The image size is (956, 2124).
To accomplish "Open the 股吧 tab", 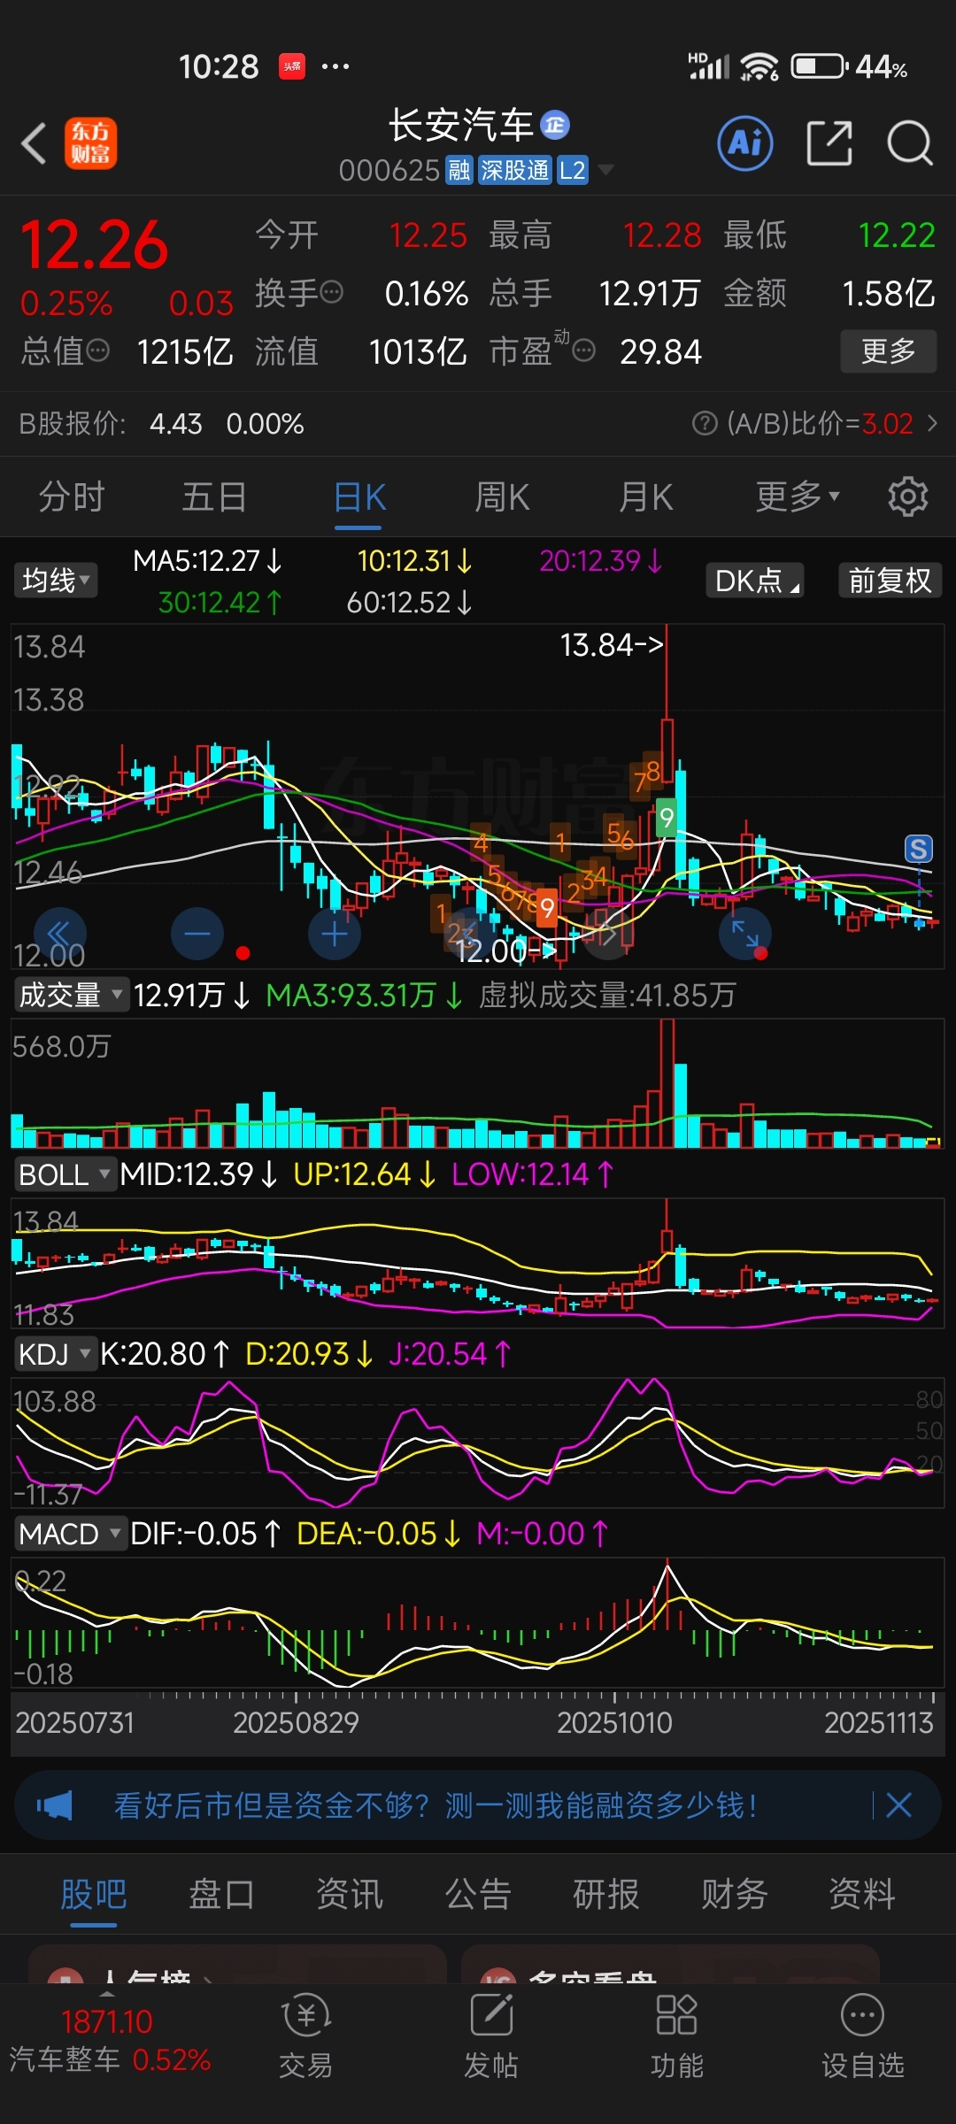I will point(93,1894).
